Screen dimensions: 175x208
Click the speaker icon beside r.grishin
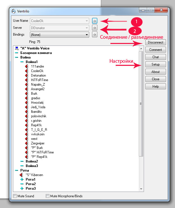(27, 121)
